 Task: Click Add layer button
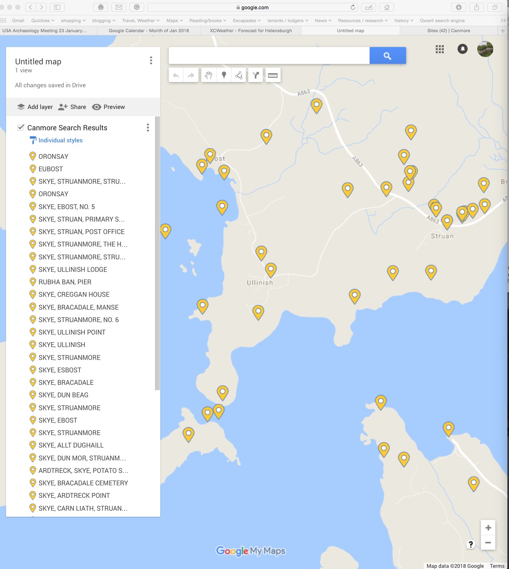pyautogui.click(x=35, y=107)
